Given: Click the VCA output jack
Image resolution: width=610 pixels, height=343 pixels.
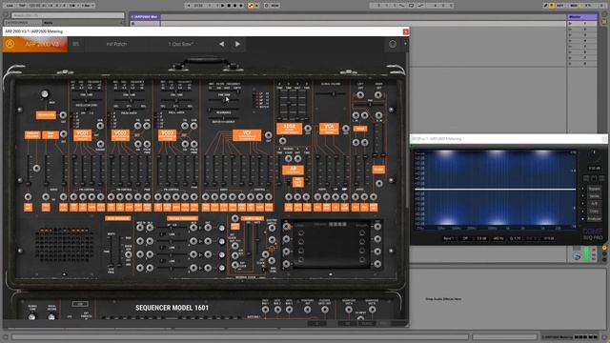Looking at the screenshot, I should (x=345, y=128).
